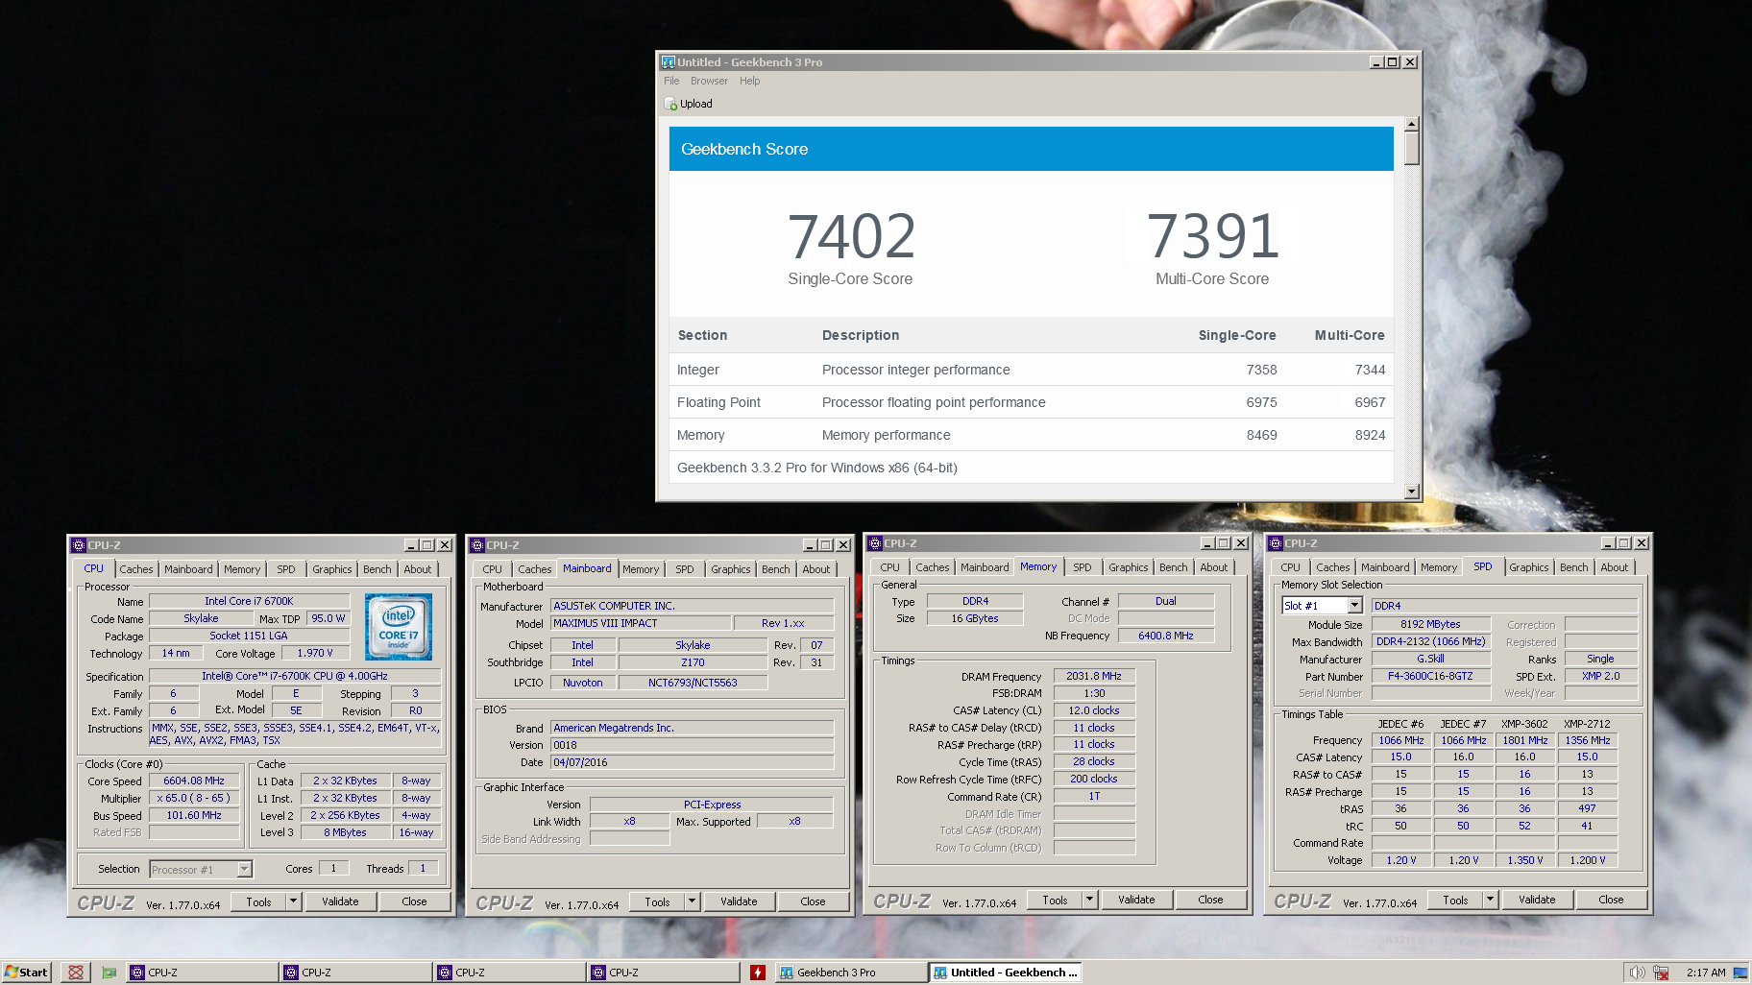Click the green quick-launch icon next to red X

point(109,973)
